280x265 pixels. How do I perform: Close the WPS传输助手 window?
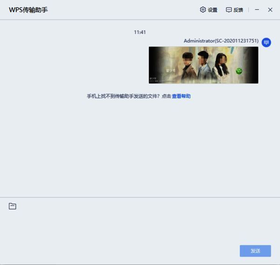(270, 10)
